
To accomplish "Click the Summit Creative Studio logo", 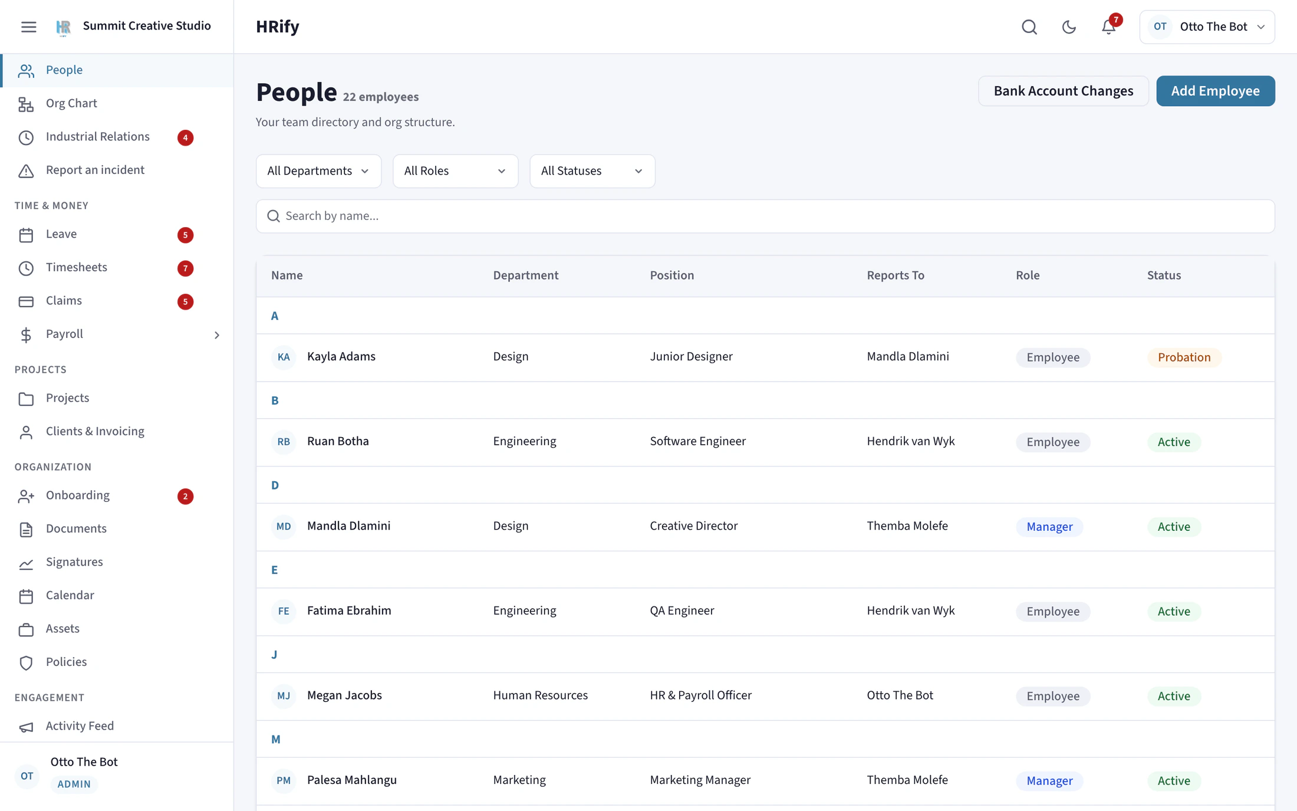I will coord(64,27).
